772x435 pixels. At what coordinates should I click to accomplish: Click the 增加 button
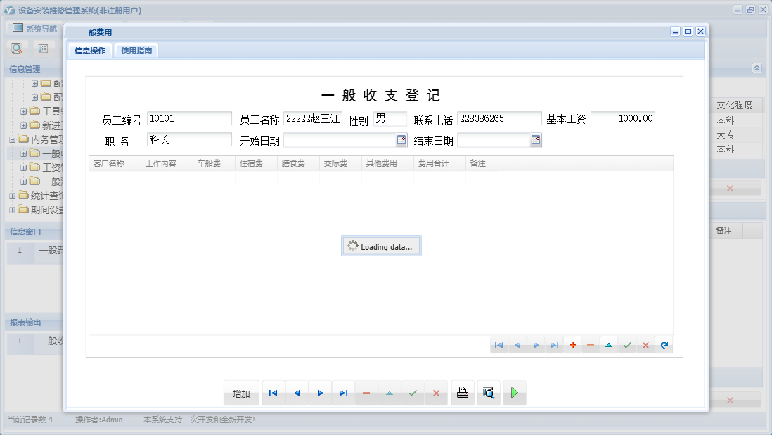tap(241, 393)
